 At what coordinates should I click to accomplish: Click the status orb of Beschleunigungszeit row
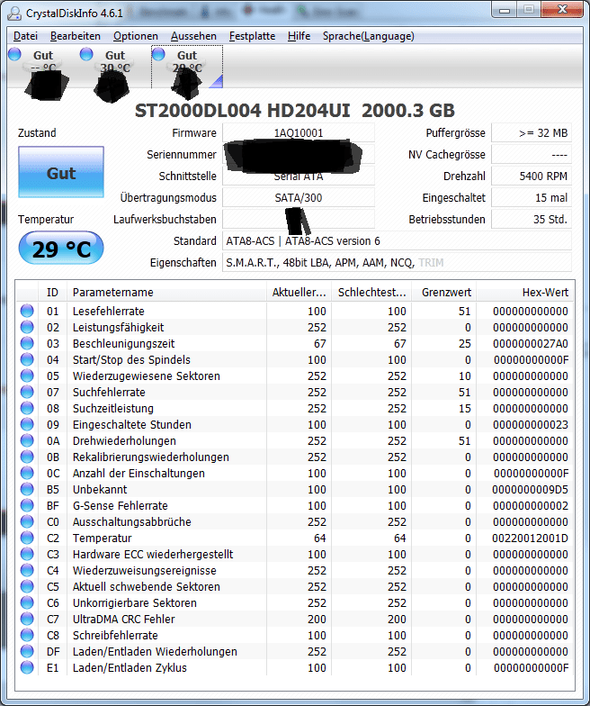[27, 343]
